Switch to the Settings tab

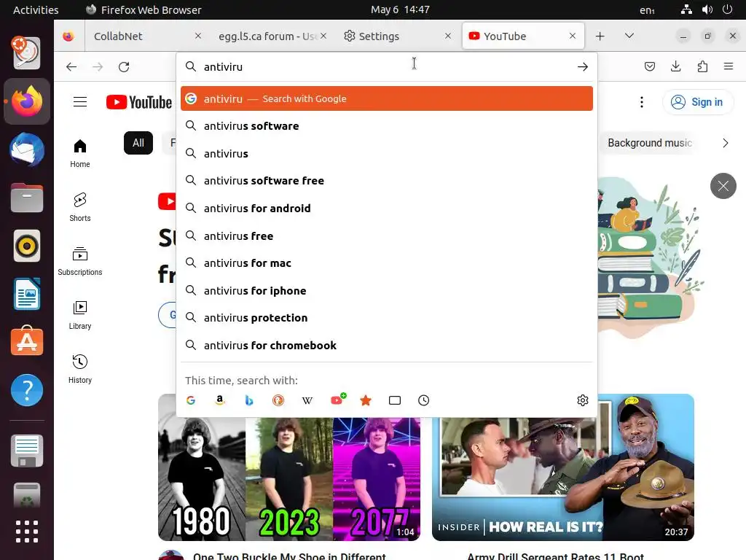pos(390,36)
